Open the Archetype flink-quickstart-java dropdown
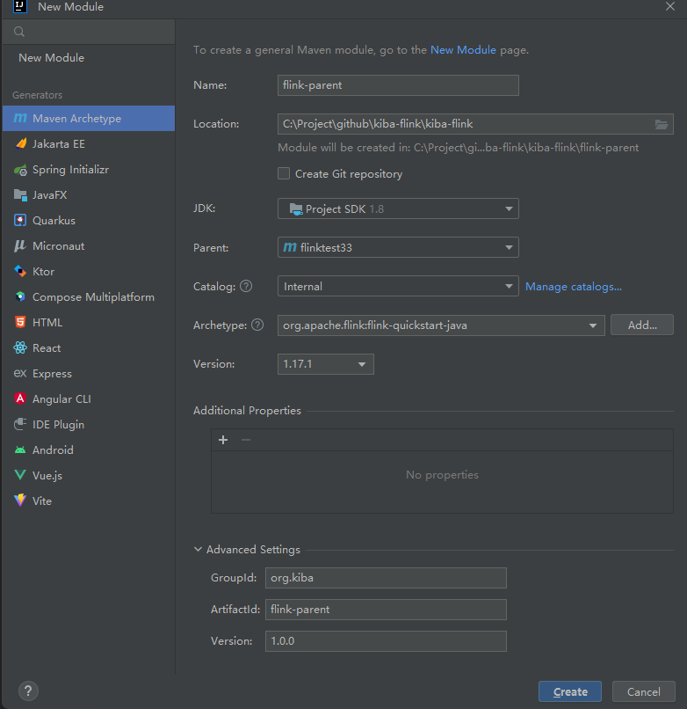Screen dimensions: 687x709 coord(441,325)
